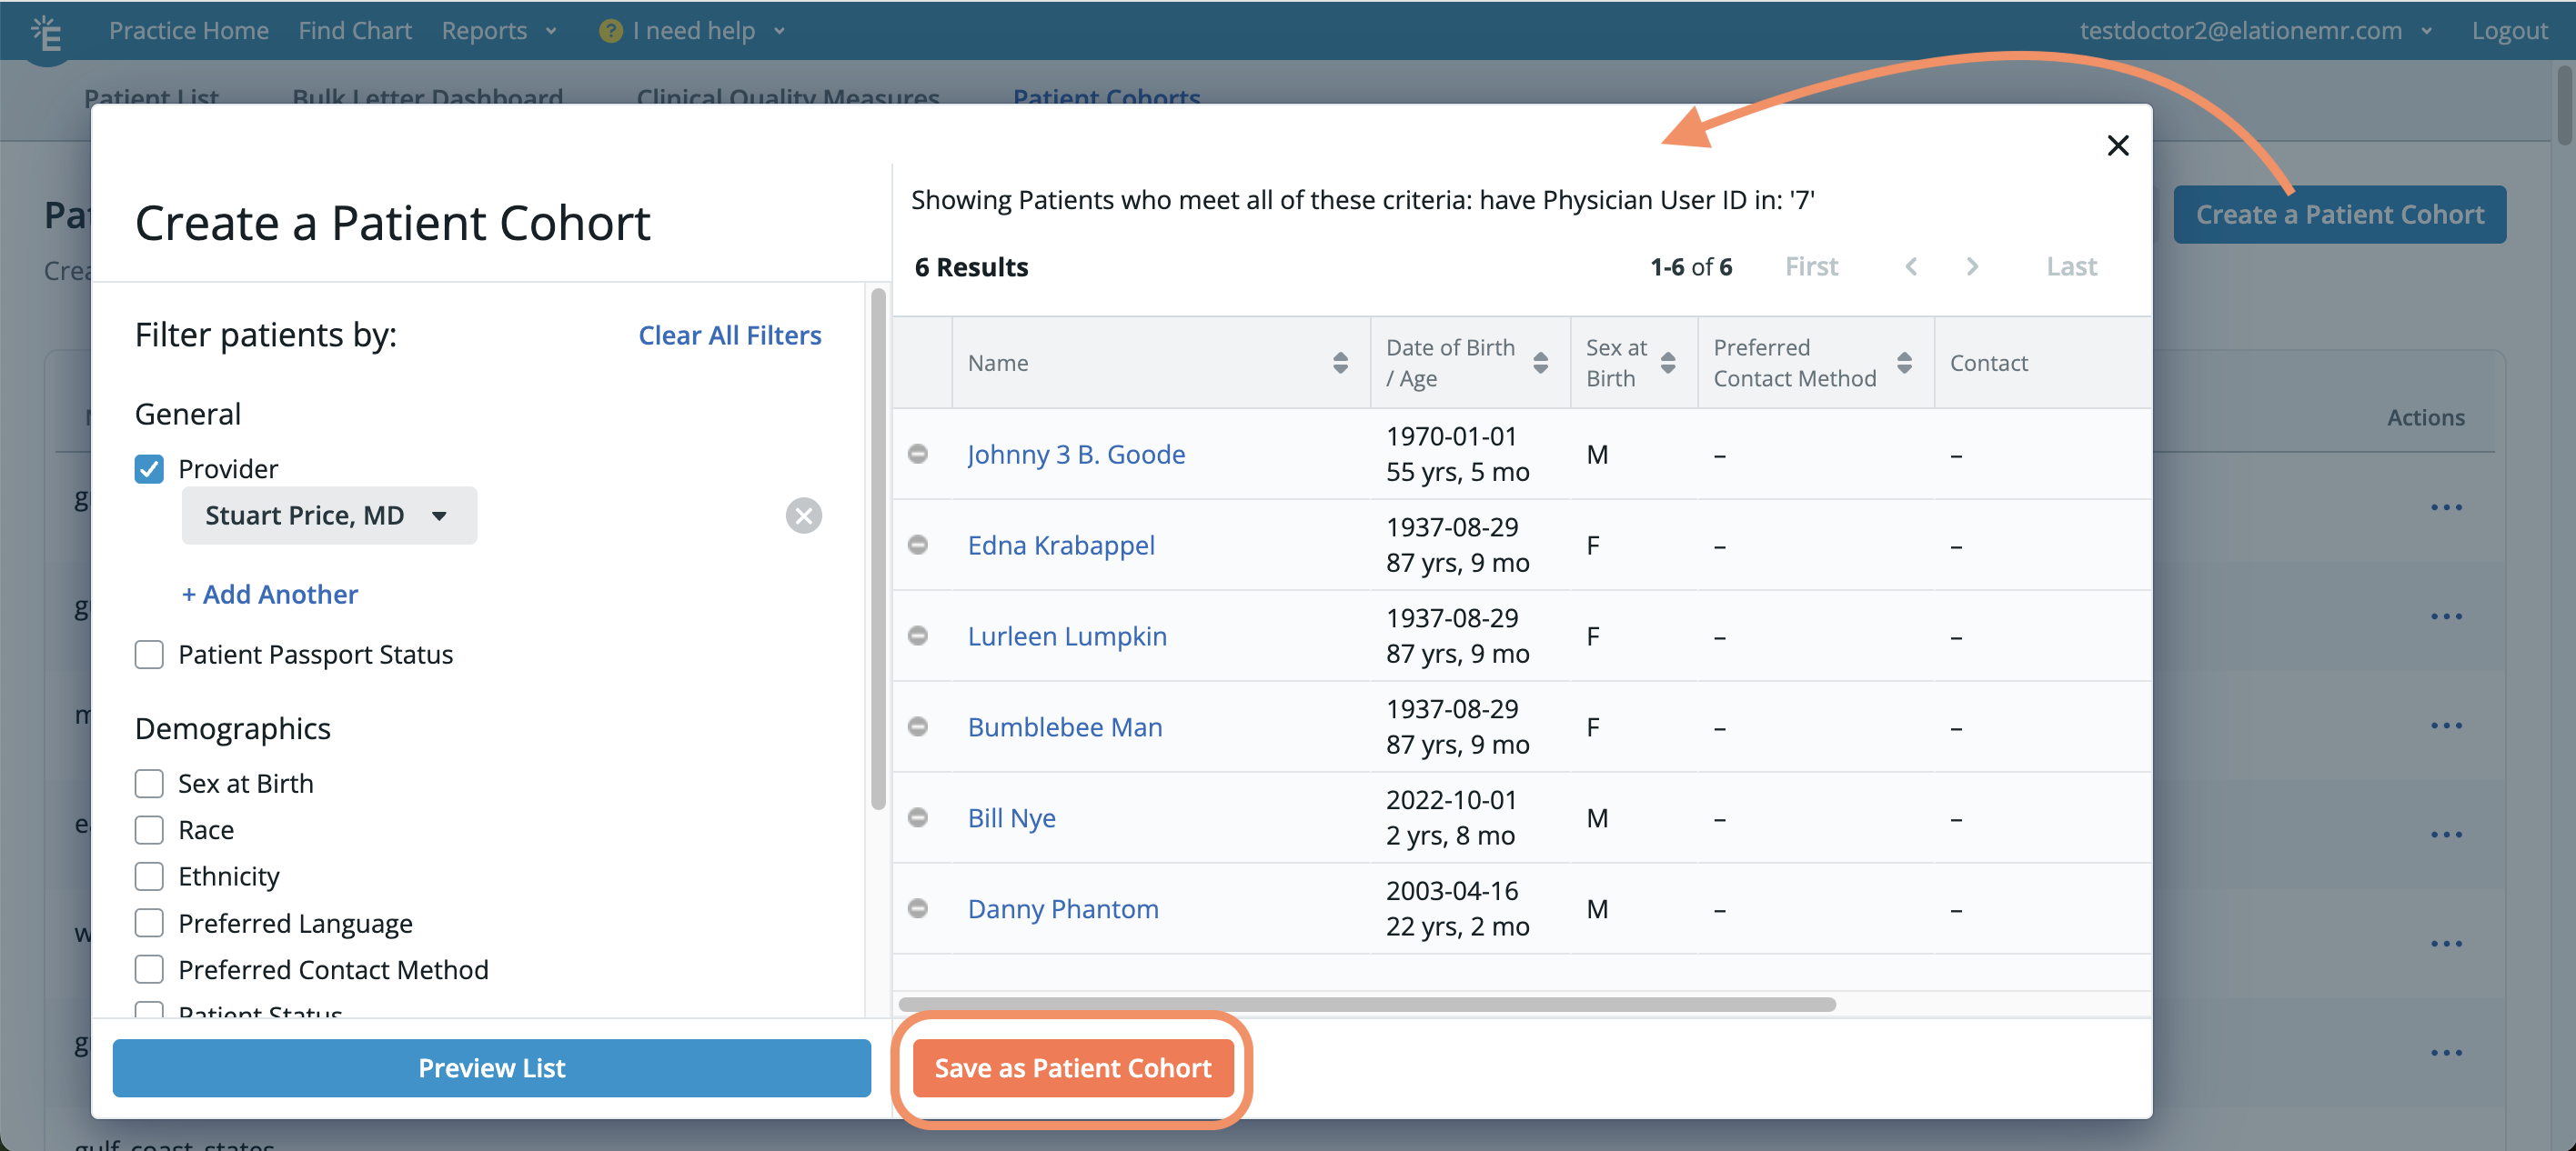Image resolution: width=2576 pixels, height=1151 pixels.
Task: Remove Bill Nye using minus icon
Action: 917,818
